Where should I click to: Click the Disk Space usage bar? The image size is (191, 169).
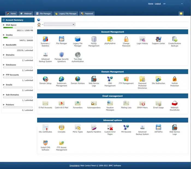pyautogui.click(x=18, y=28)
